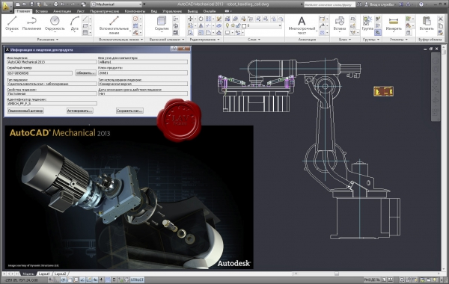Expand the Блок panel

(345, 40)
